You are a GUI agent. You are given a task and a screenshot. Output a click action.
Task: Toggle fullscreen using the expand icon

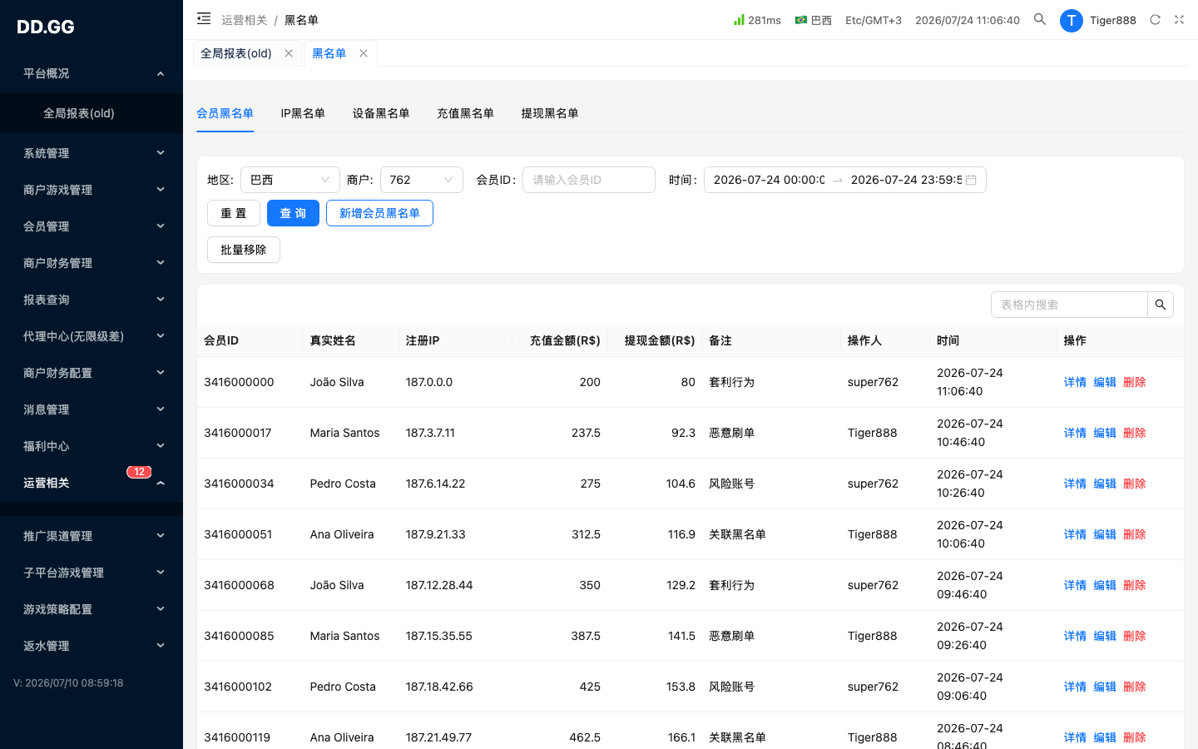[1179, 20]
